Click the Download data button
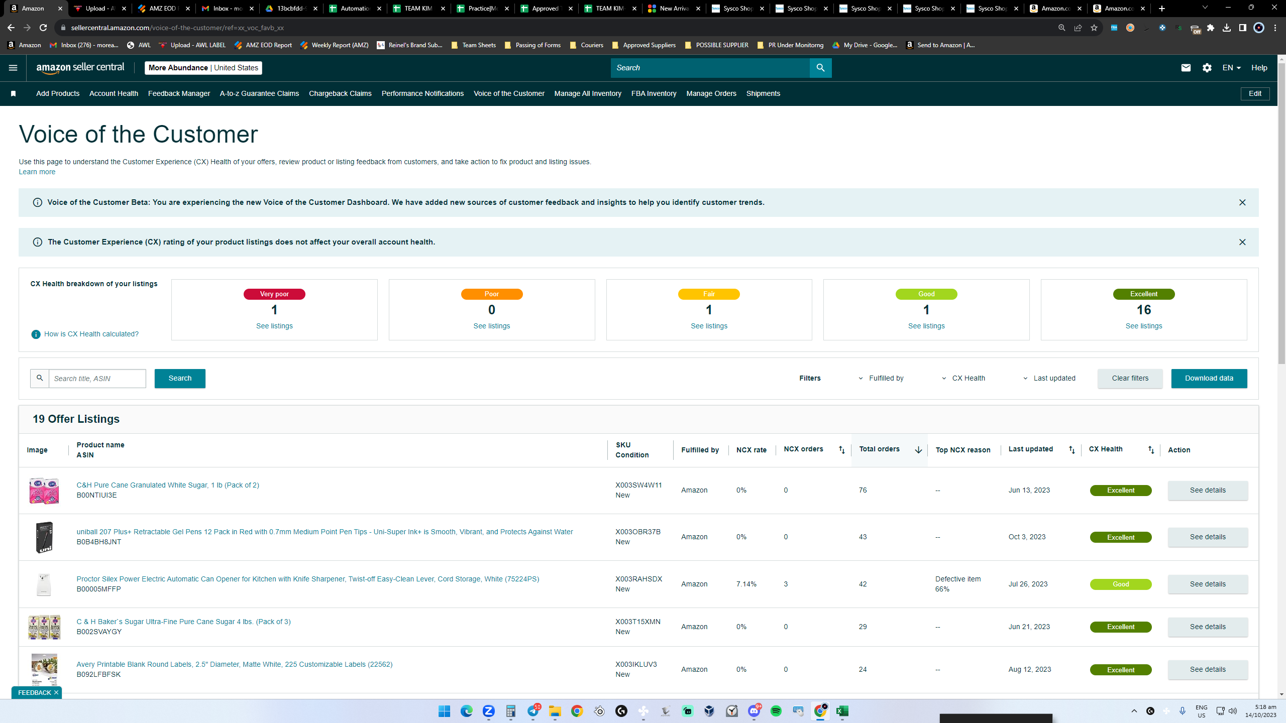This screenshot has width=1286, height=723. pos(1209,379)
